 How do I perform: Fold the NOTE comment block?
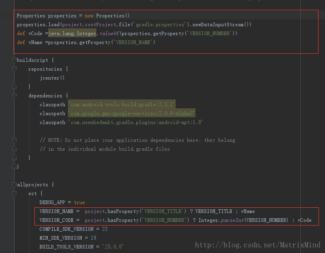pyautogui.click(x=14, y=140)
